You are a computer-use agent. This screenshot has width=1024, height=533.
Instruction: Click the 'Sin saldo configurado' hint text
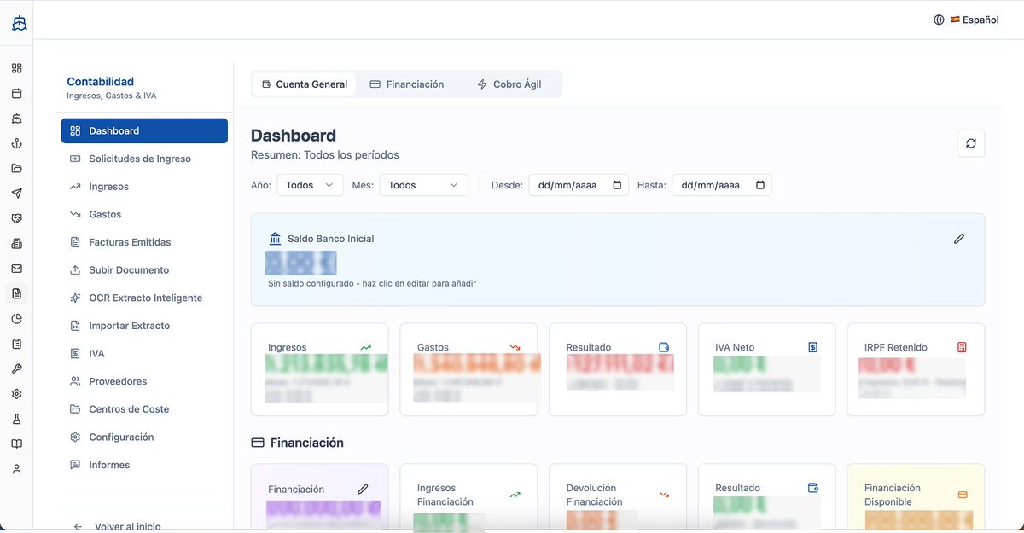click(372, 283)
